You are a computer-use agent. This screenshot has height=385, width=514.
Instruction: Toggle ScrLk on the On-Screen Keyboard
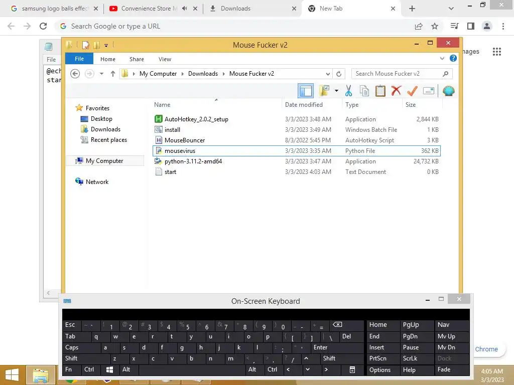pyautogui.click(x=416, y=358)
